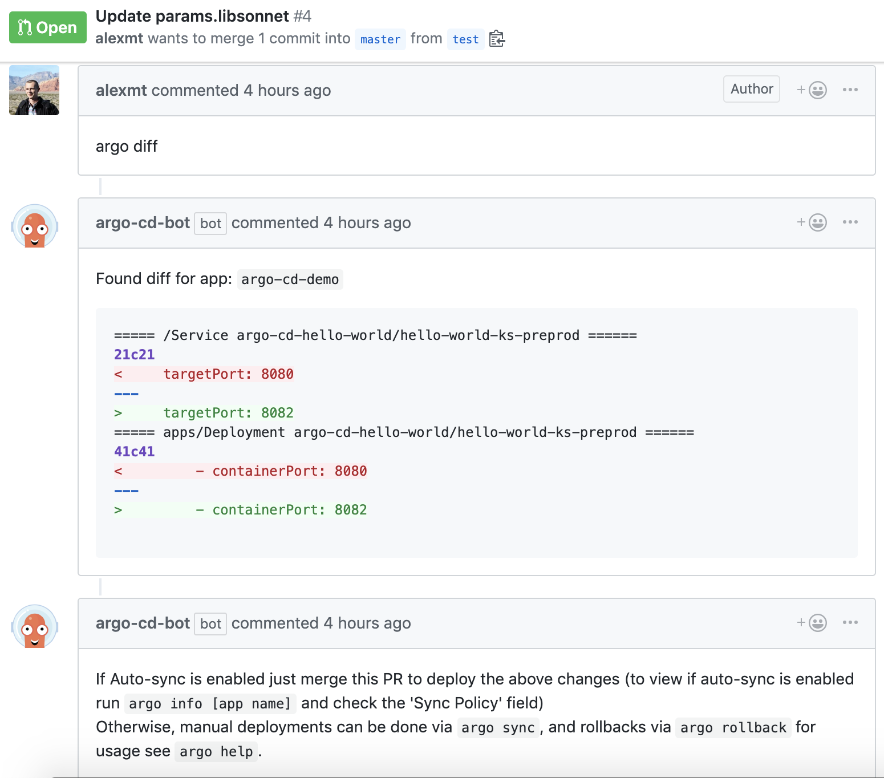884x778 pixels.
Task: Click the '21c21' diff hunk marker
Action: [135, 355]
